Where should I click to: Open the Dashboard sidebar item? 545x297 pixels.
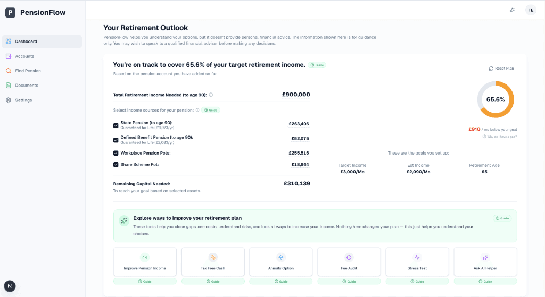42,41
